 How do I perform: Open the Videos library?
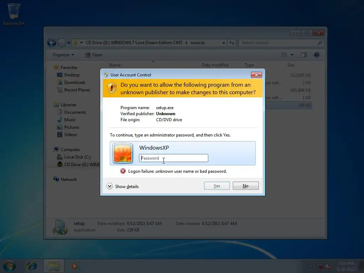coord(67,135)
